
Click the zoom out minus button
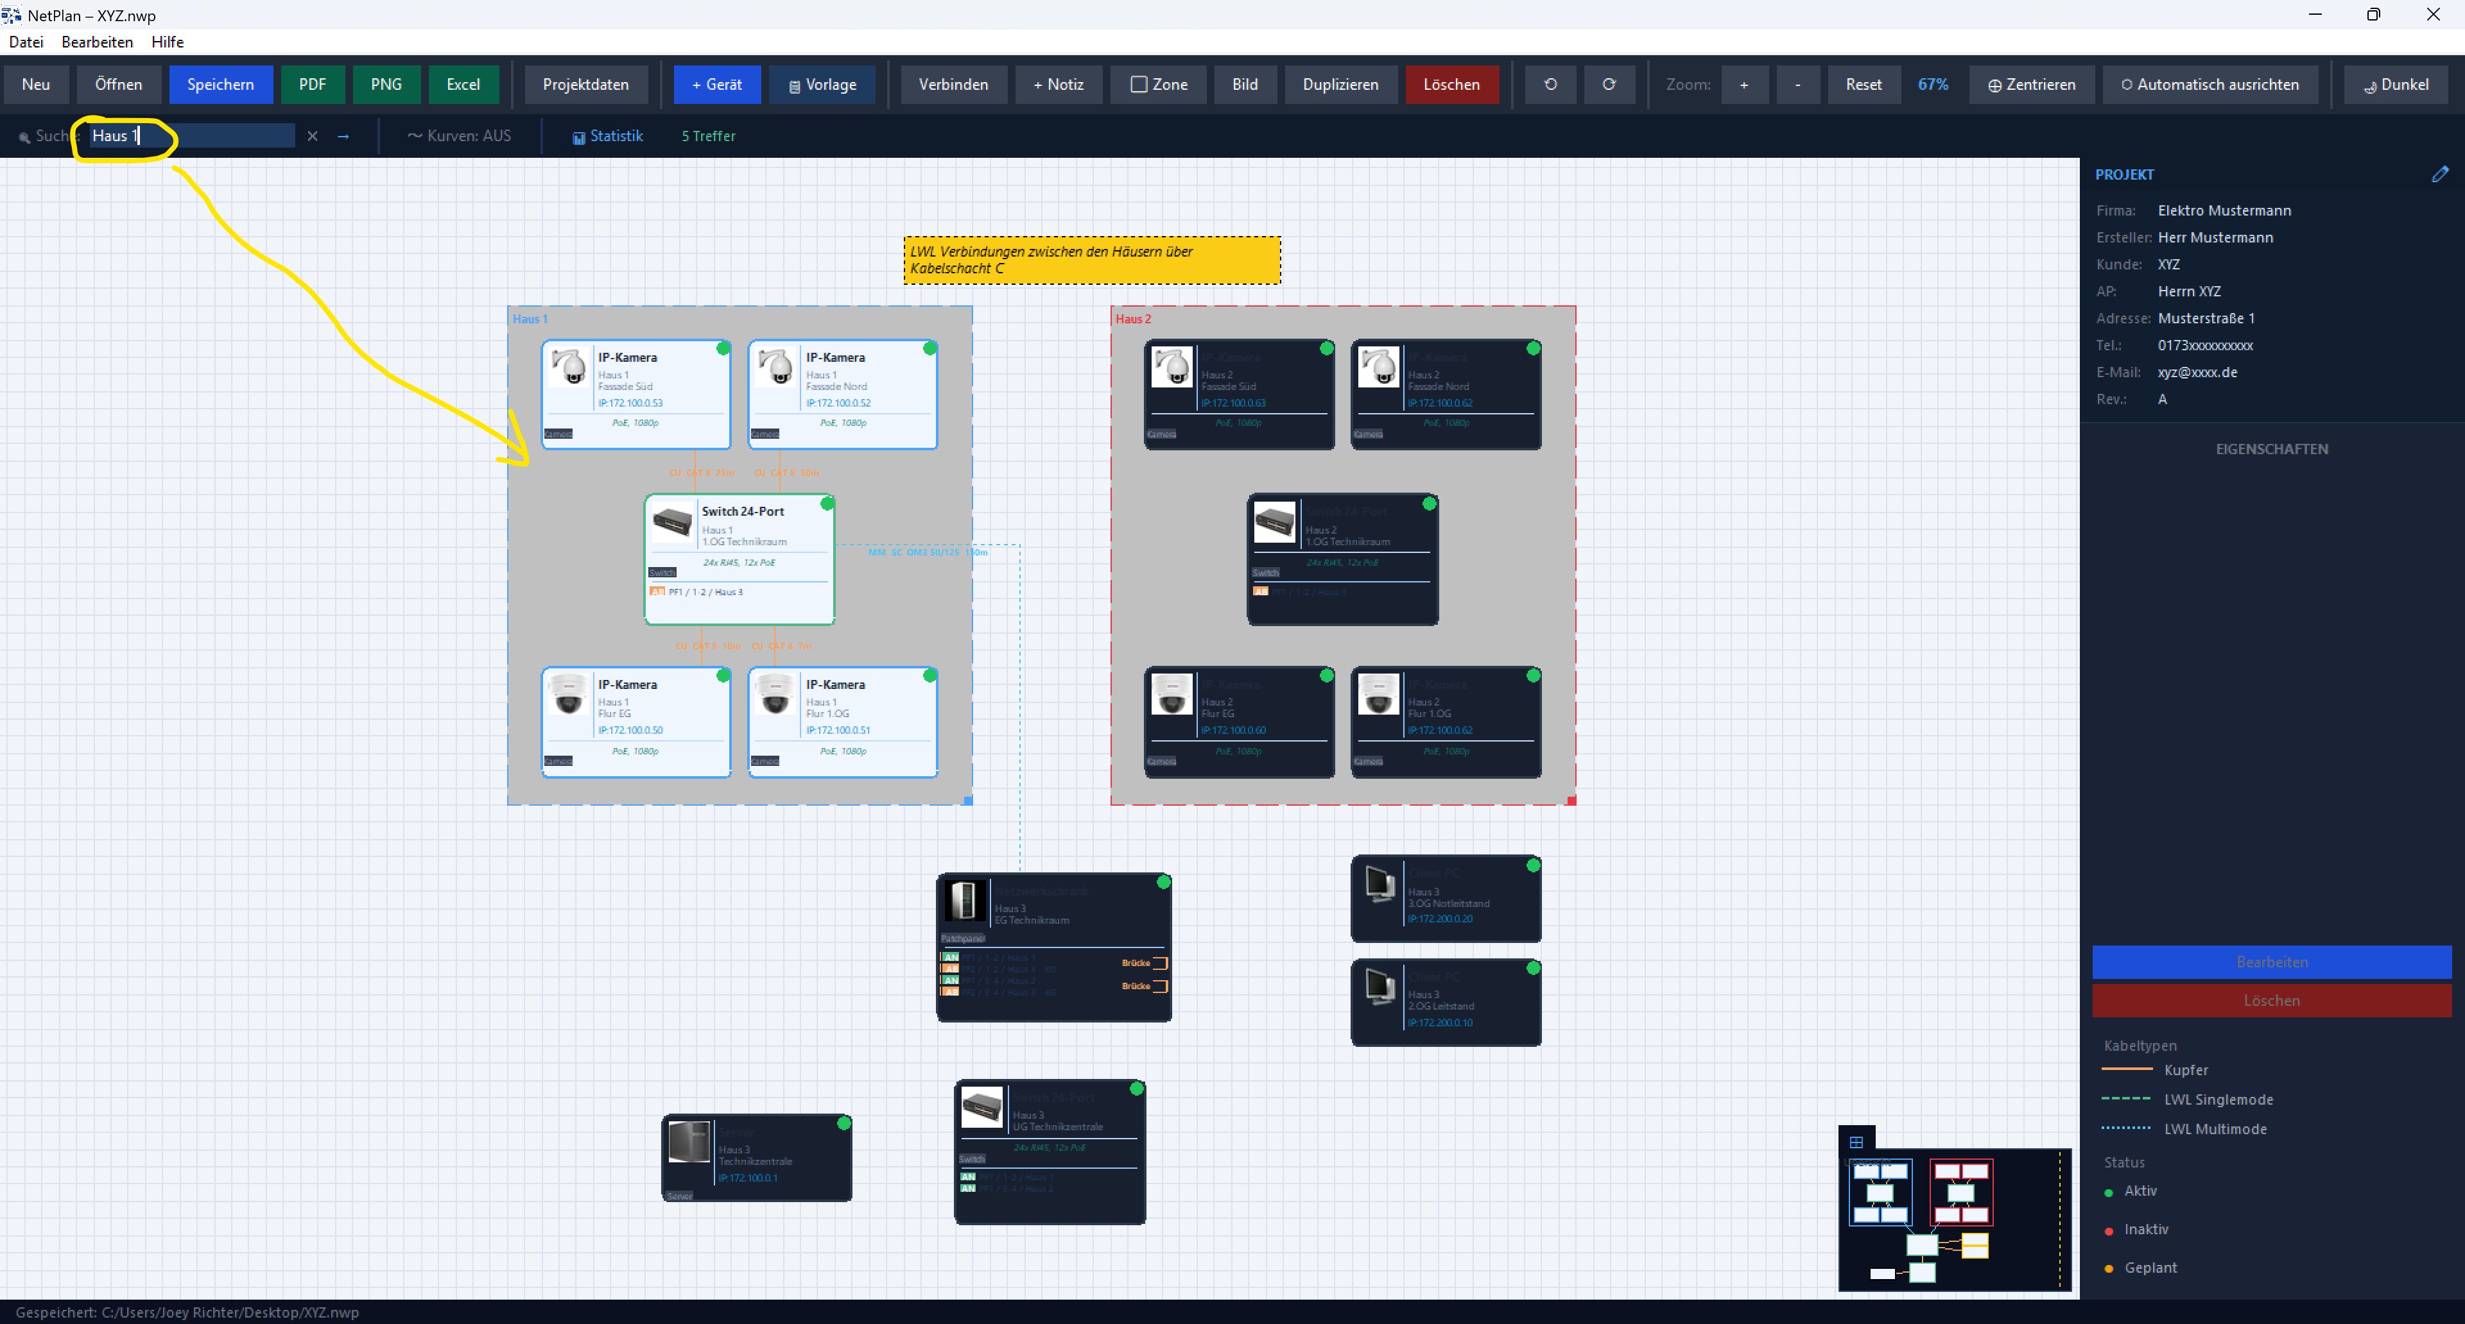tap(1797, 84)
